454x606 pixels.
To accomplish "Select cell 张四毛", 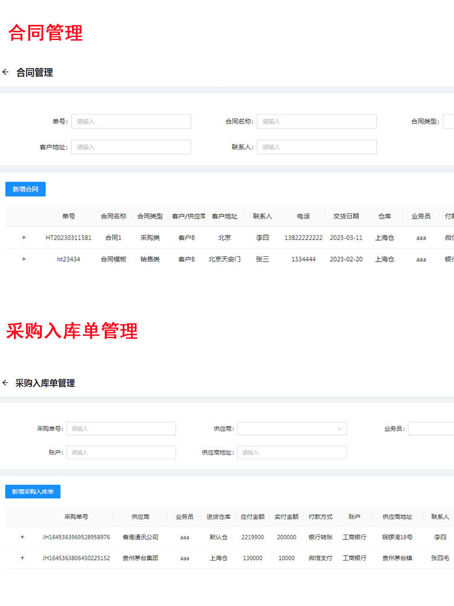I will click(x=440, y=558).
